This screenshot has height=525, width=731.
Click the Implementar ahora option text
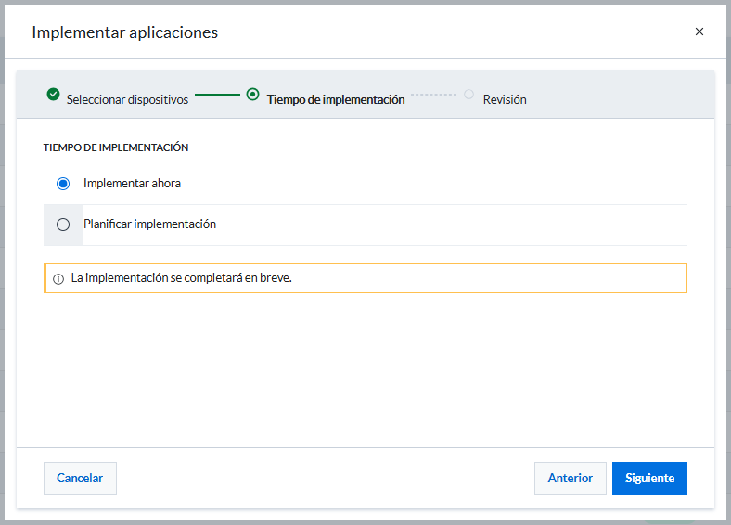(x=132, y=184)
